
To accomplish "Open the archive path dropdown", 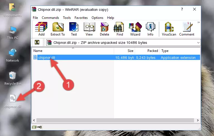I will pyautogui.click(x=198, y=43).
